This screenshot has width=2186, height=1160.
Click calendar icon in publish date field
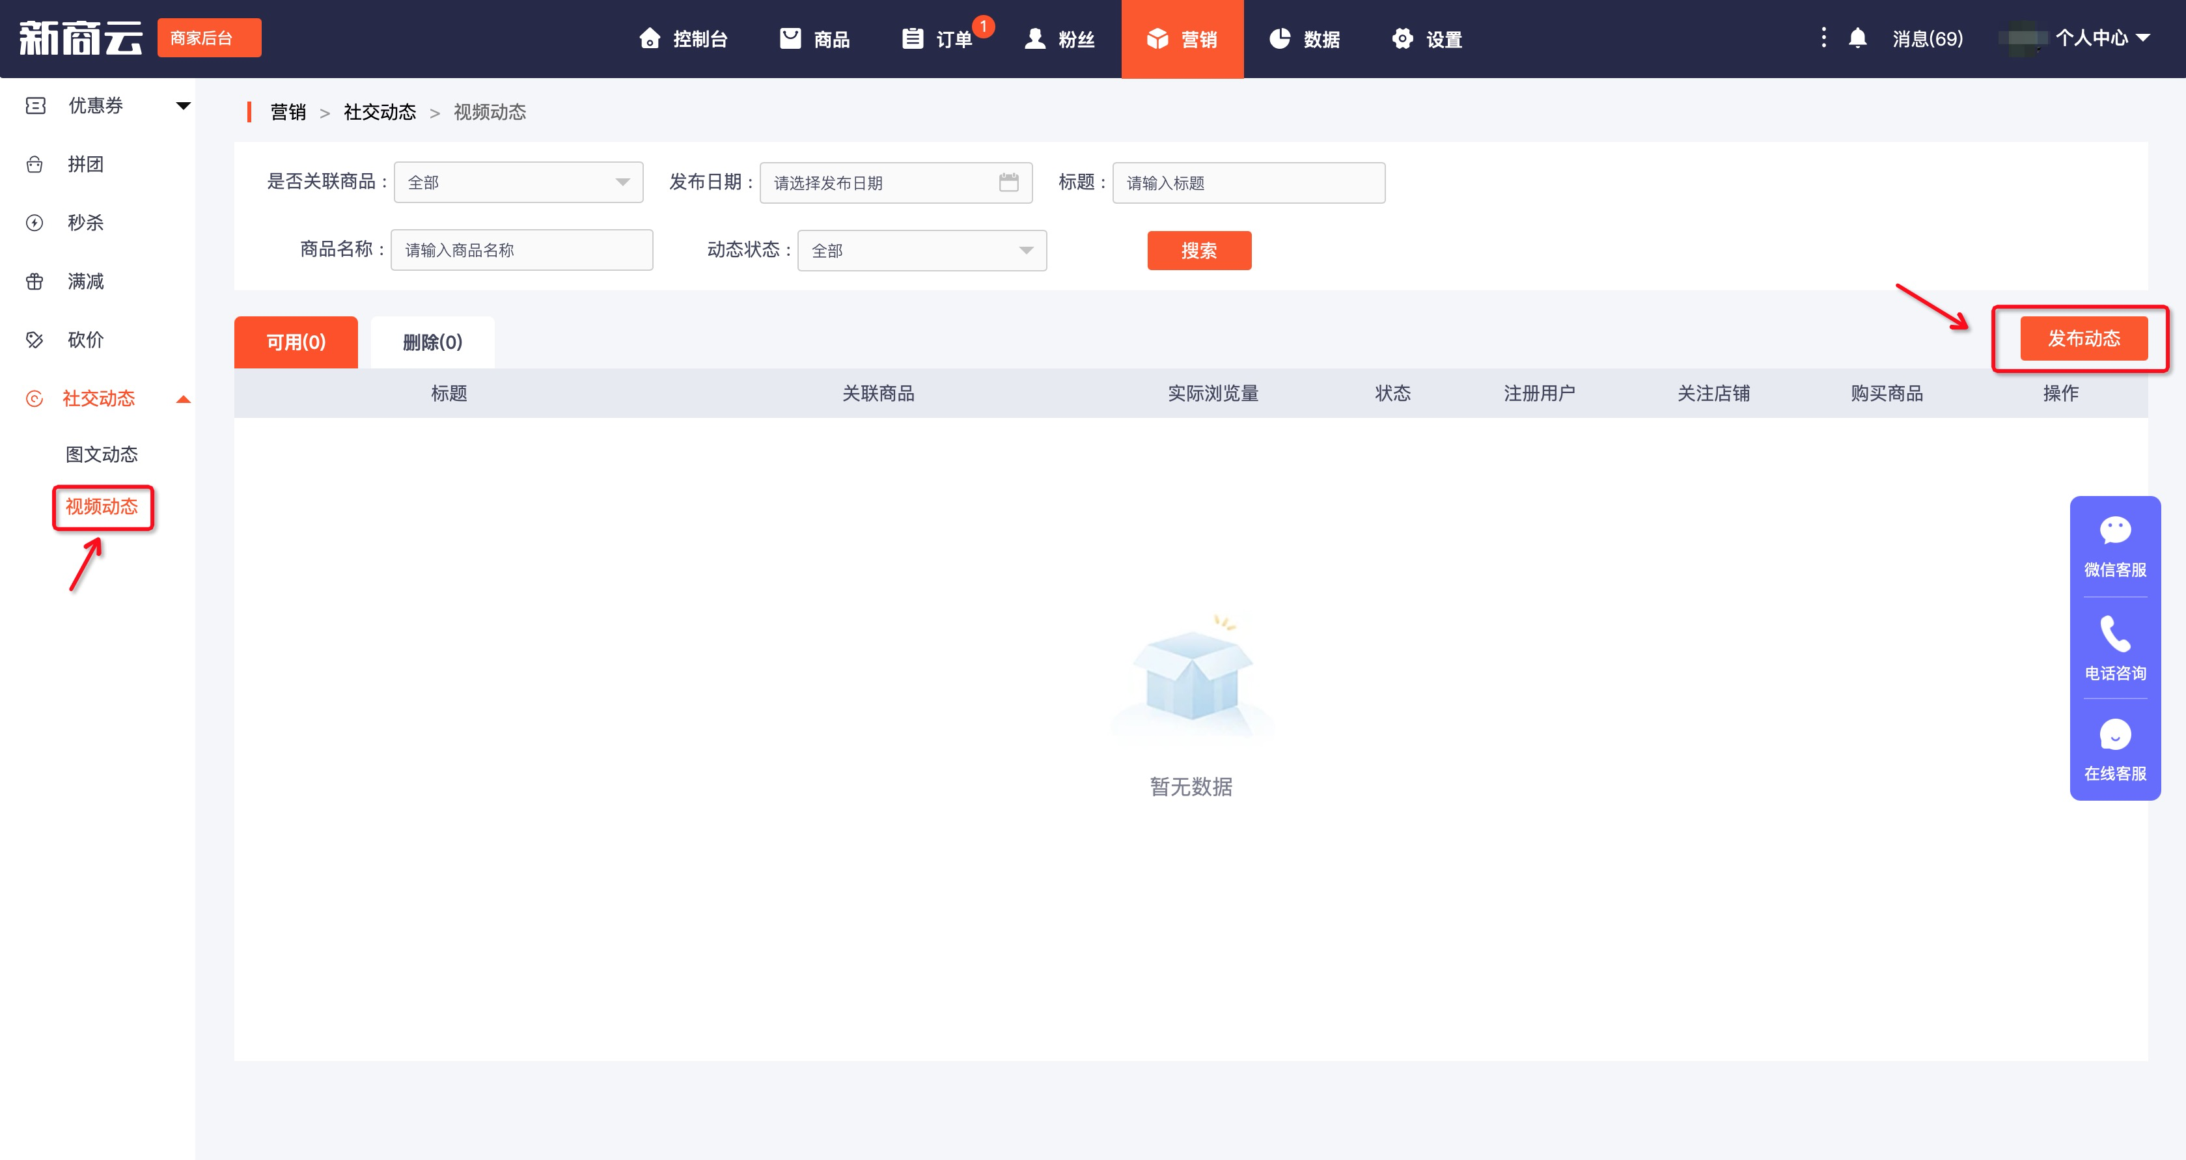coord(1008,182)
